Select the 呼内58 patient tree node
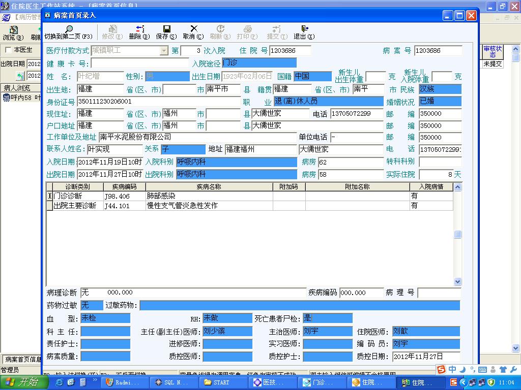 [x=21, y=97]
